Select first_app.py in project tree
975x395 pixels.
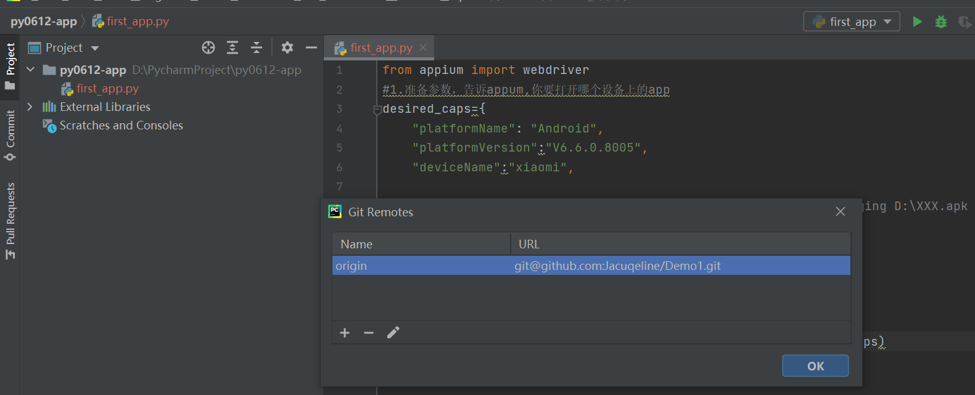pos(107,89)
